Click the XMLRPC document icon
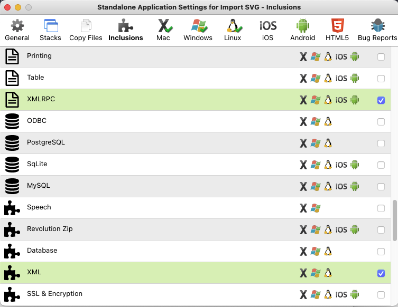 12,100
